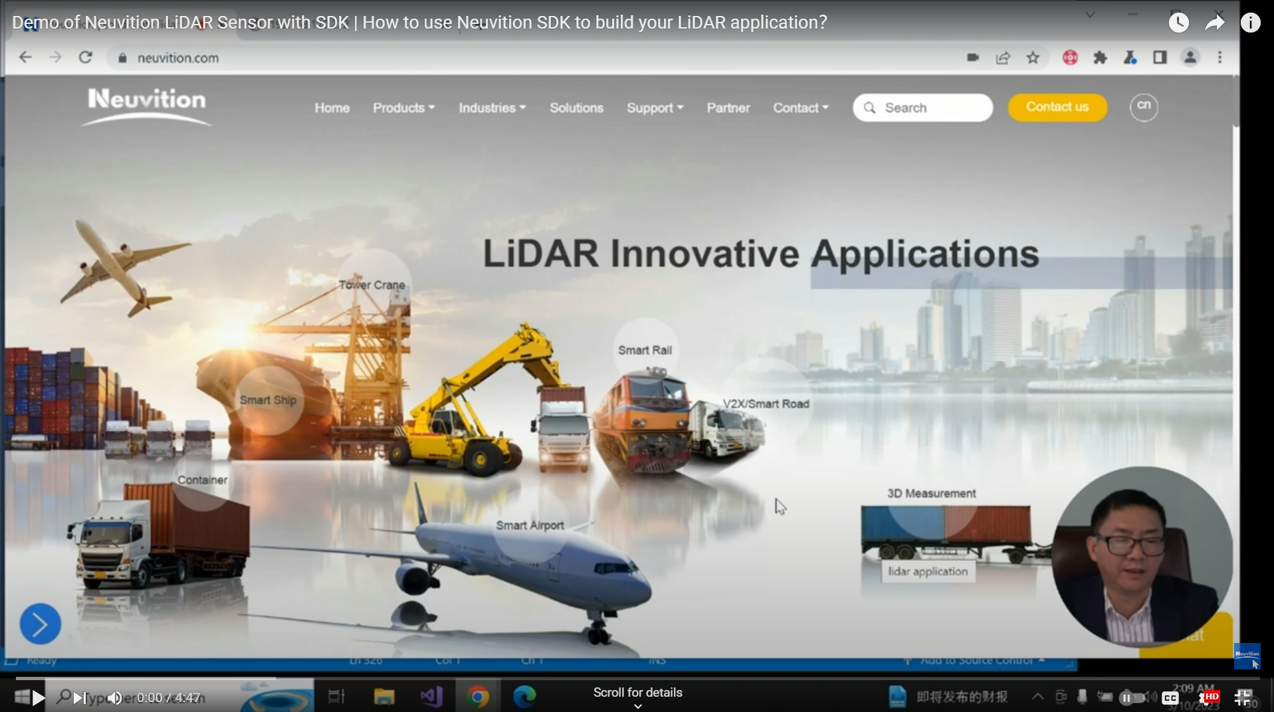This screenshot has height=712, width=1274.
Task: Go to the Solutions menu item
Action: (576, 108)
